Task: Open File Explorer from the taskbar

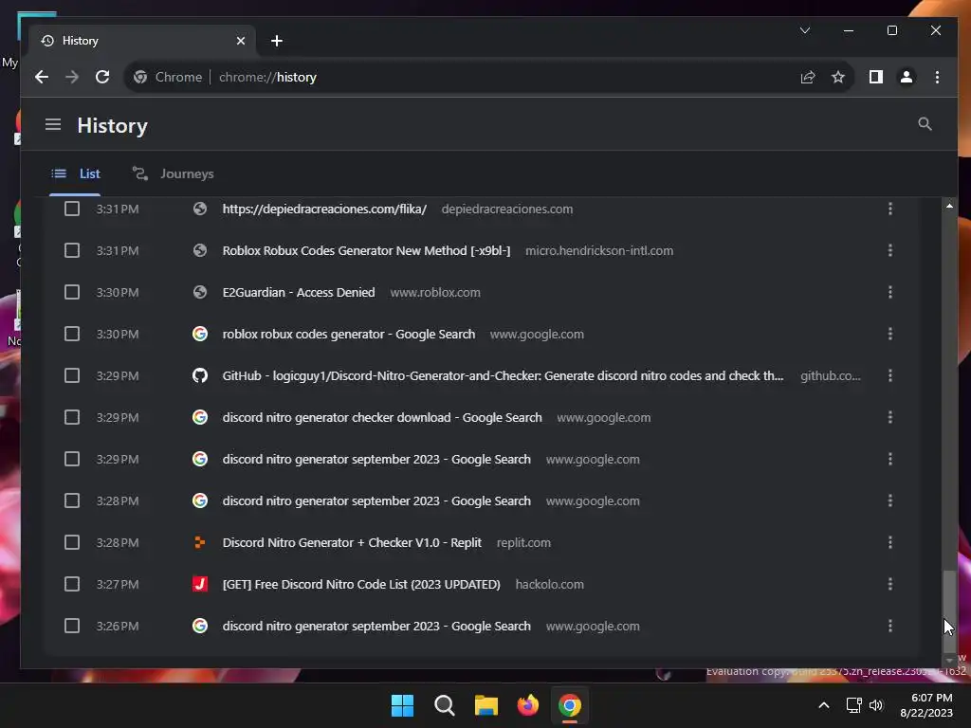Action: pyautogui.click(x=486, y=705)
